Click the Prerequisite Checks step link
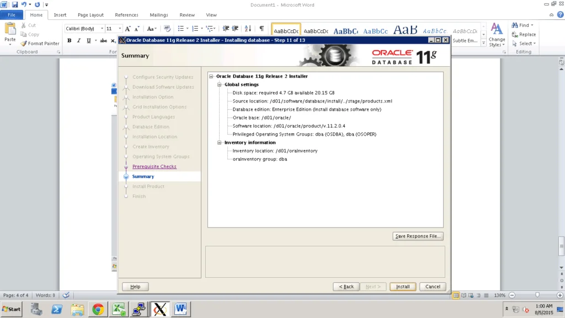The height and width of the screenshot is (318, 565). 154,166
